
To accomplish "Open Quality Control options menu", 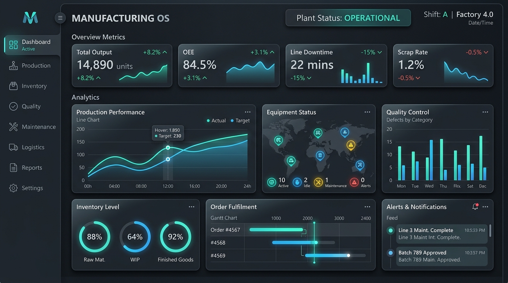I will click(485, 112).
